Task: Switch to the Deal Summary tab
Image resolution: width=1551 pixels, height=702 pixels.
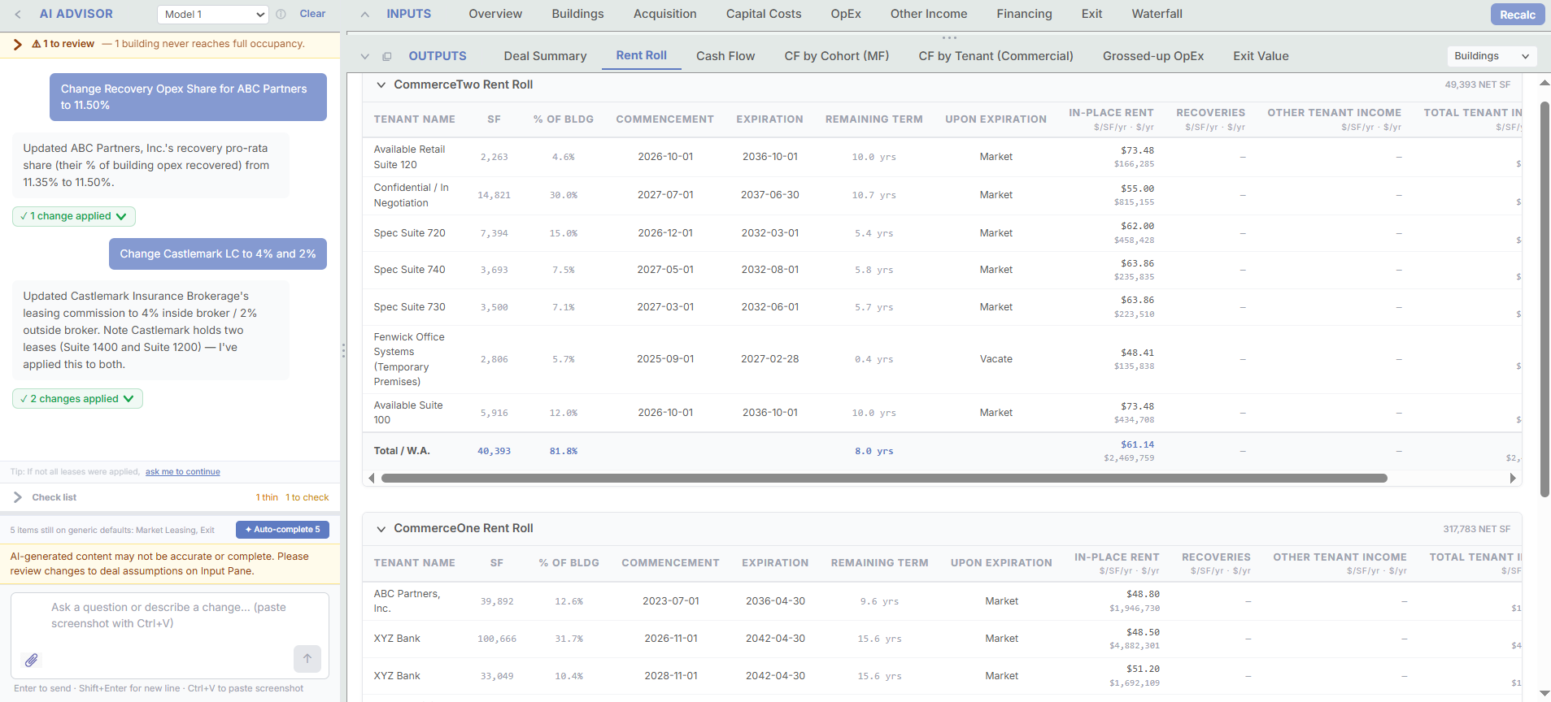Action: [x=545, y=56]
